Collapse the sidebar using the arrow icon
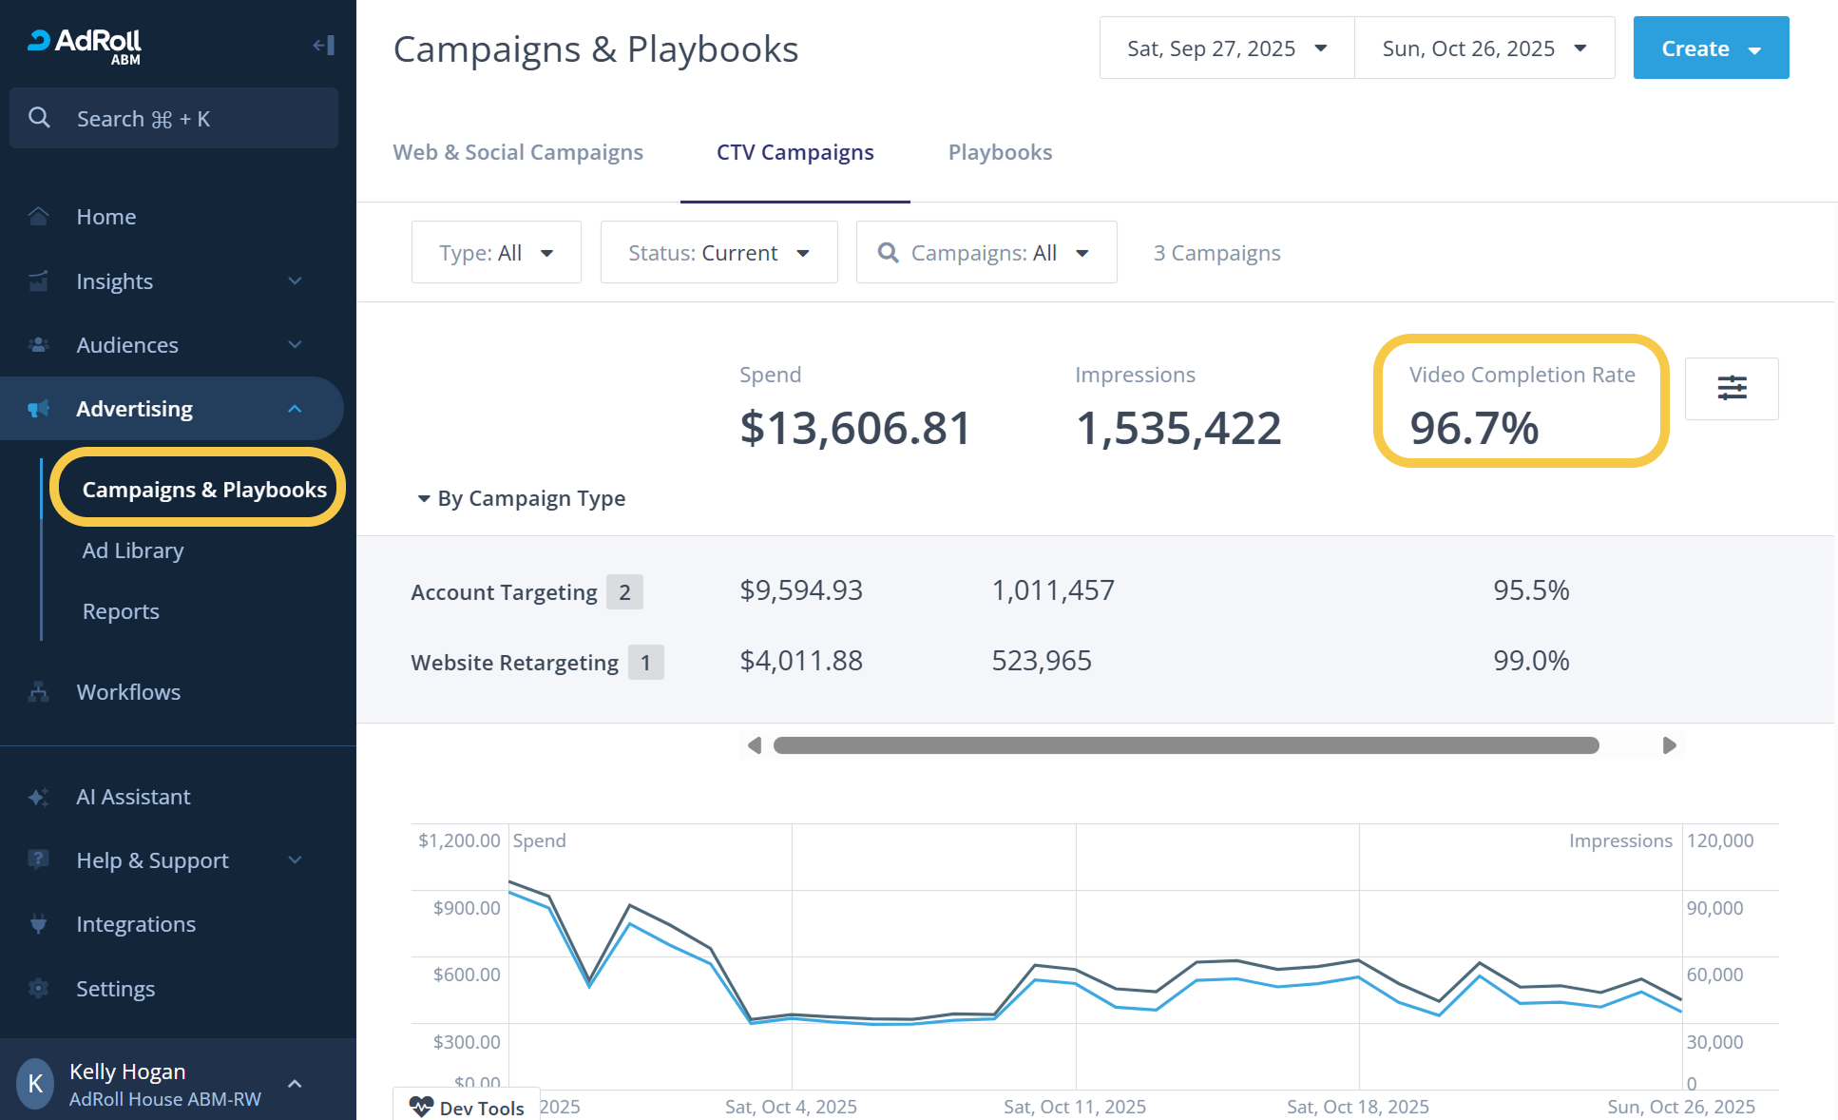Screen dimensions: 1838x1120 pyautogui.click(x=323, y=45)
